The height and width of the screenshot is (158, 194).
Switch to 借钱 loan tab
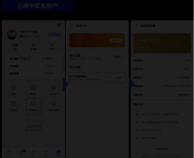click(x=21, y=153)
